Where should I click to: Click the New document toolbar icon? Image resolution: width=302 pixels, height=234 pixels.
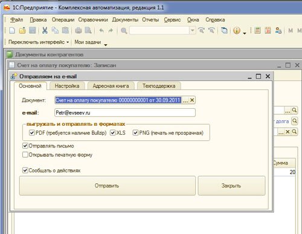12,31
